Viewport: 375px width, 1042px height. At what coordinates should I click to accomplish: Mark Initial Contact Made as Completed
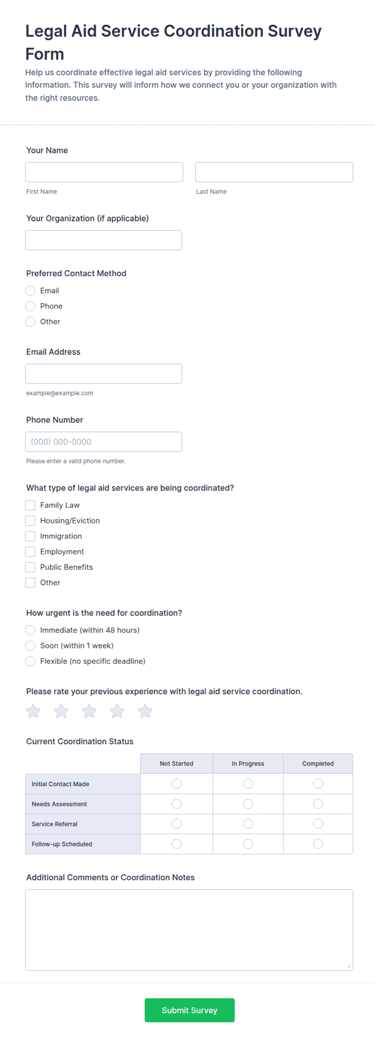tap(318, 784)
